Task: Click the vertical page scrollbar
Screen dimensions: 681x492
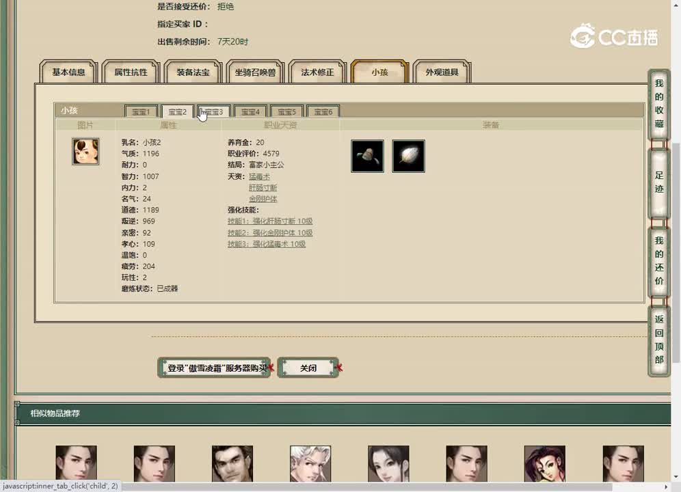Action: (676, 252)
